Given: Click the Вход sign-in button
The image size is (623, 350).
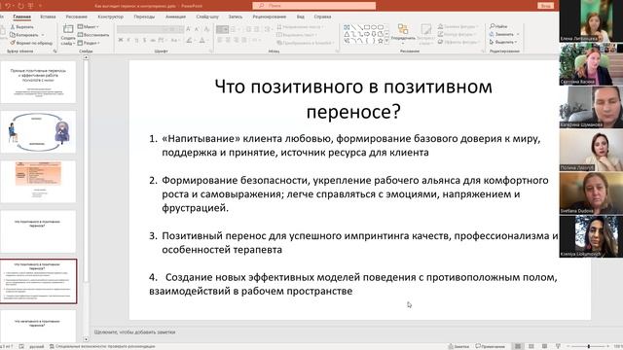Looking at the screenshot, I should point(546,6).
